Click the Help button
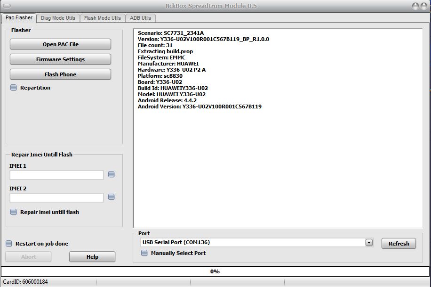The image size is (431, 287). click(92, 257)
